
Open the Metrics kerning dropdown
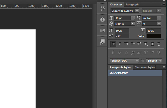click(x=133, y=23)
